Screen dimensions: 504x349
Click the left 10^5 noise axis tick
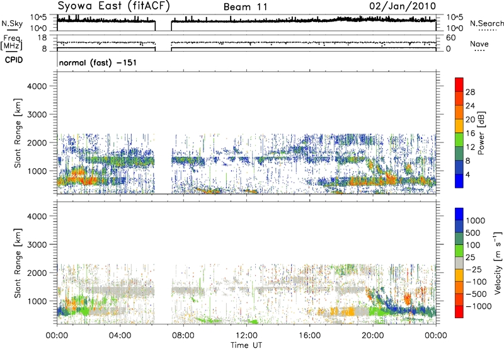click(38, 18)
